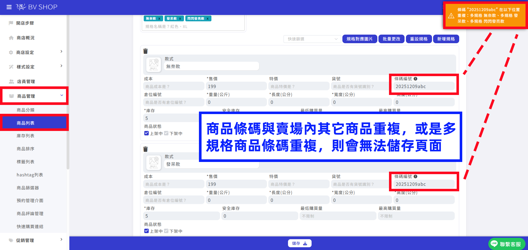The width and height of the screenshot is (528, 250).
Task: Click the 發呆款 最高購買量 field
Action: pos(416,216)
